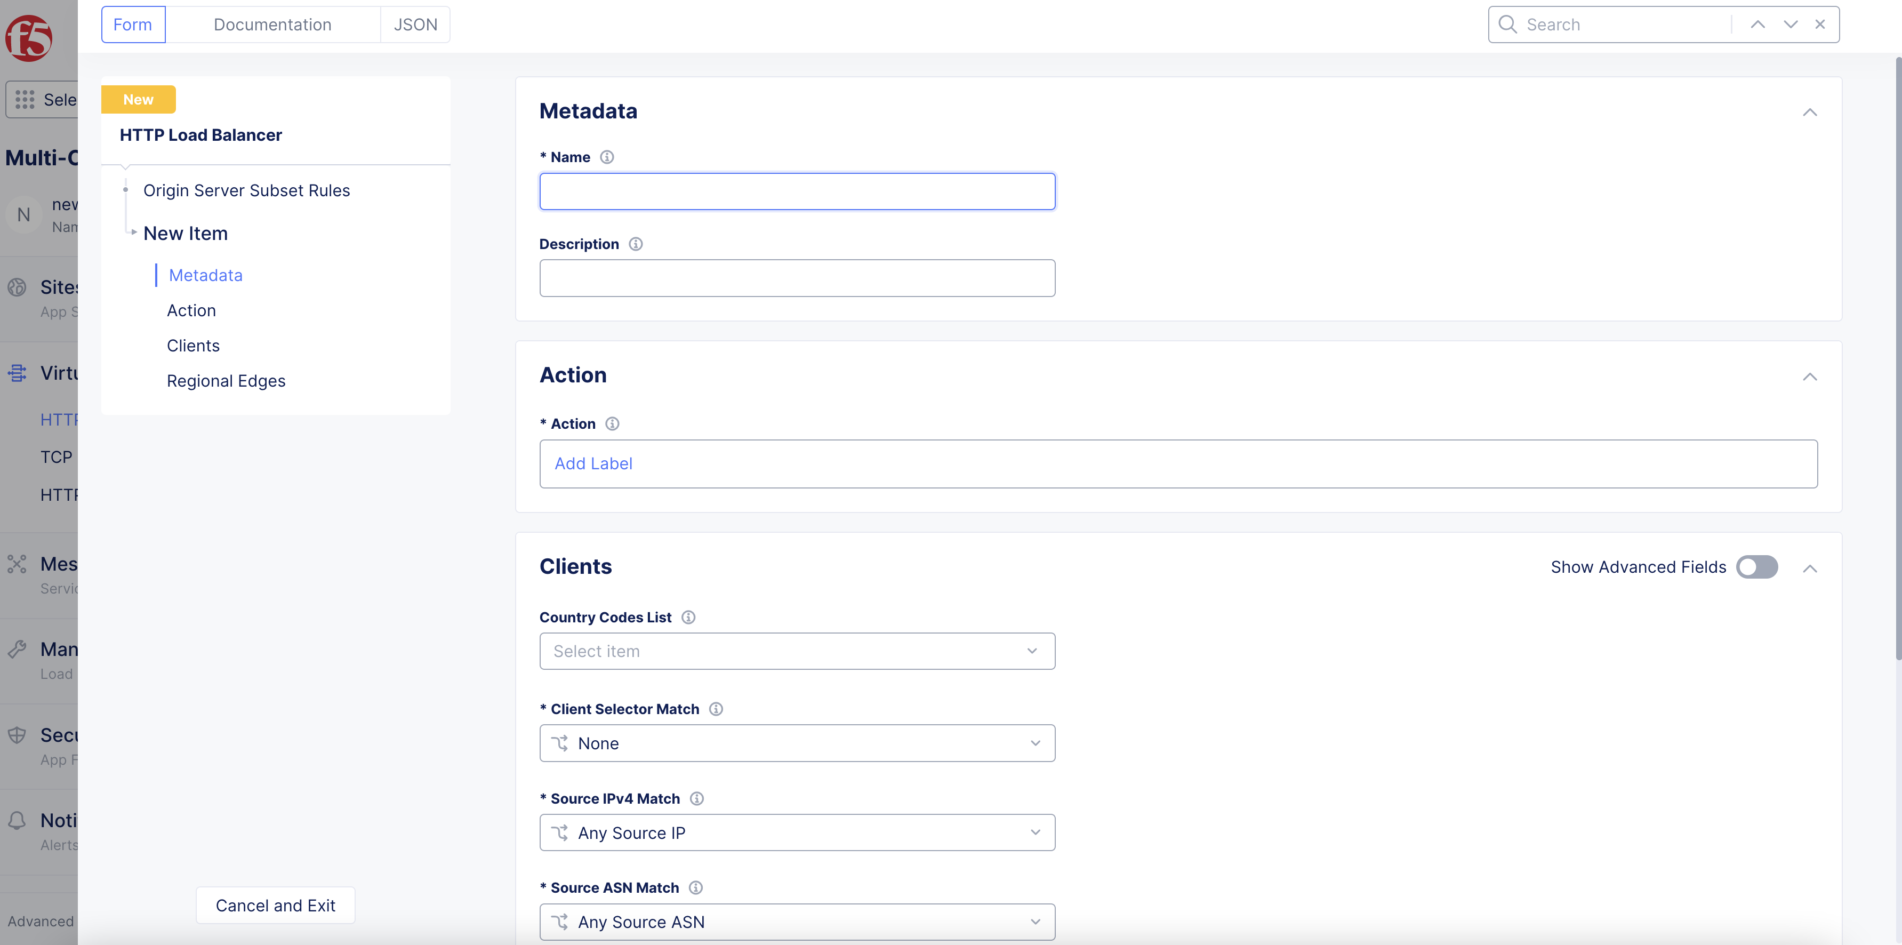
Task: Click the Client Selector Match info icon
Action: point(716,709)
